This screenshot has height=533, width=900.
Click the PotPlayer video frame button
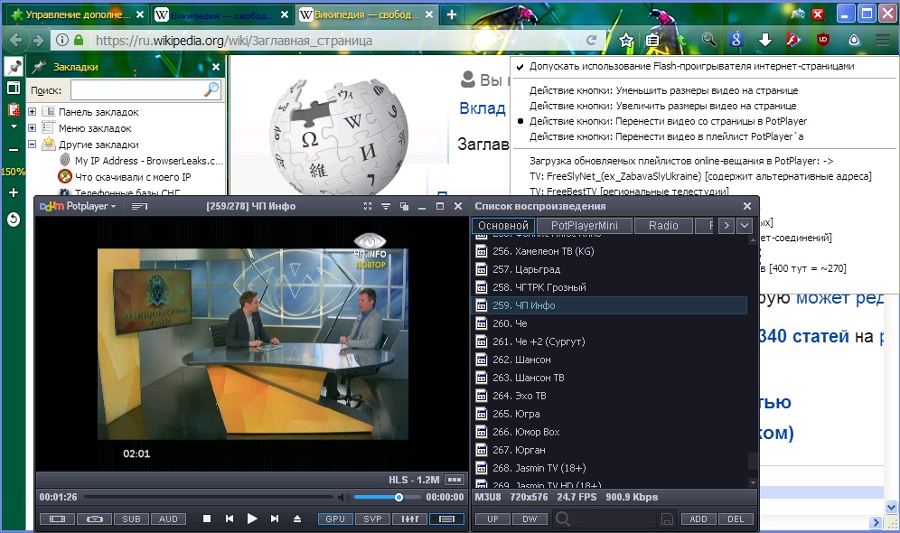tap(58, 519)
